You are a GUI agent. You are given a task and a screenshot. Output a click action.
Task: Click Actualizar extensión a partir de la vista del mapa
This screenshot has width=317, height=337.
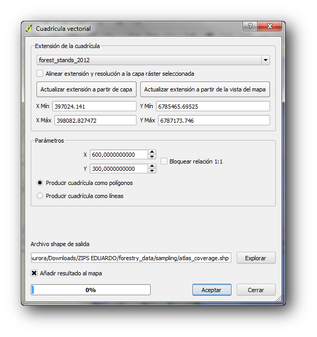click(205, 89)
